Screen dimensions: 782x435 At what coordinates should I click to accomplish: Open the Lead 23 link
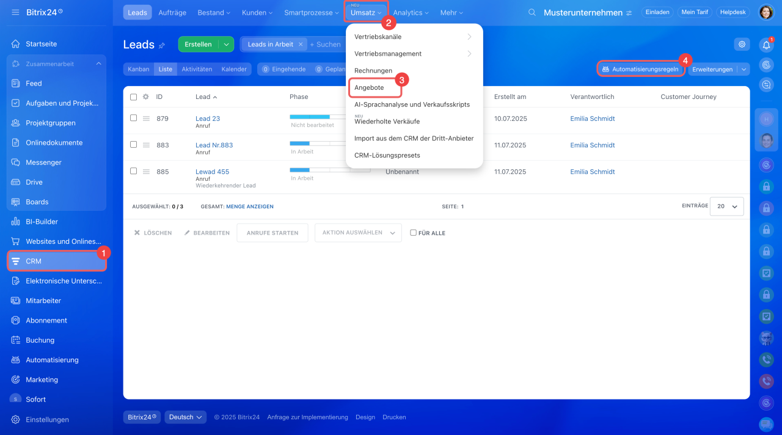208,119
